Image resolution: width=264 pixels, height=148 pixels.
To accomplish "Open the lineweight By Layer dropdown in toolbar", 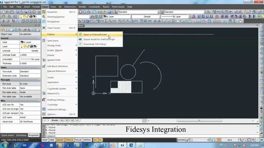I will point(174,16).
